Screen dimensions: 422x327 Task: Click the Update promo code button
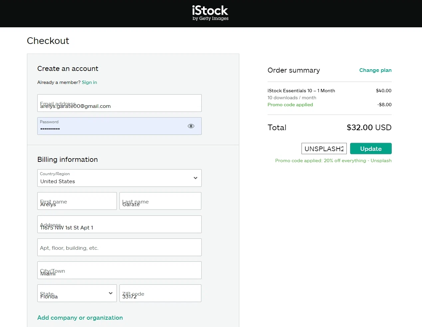(371, 149)
